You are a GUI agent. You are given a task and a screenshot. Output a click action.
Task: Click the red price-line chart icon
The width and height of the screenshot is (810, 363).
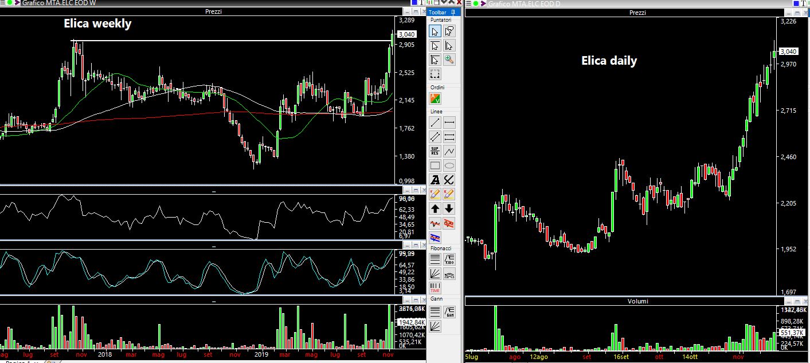(x=435, y=223)
